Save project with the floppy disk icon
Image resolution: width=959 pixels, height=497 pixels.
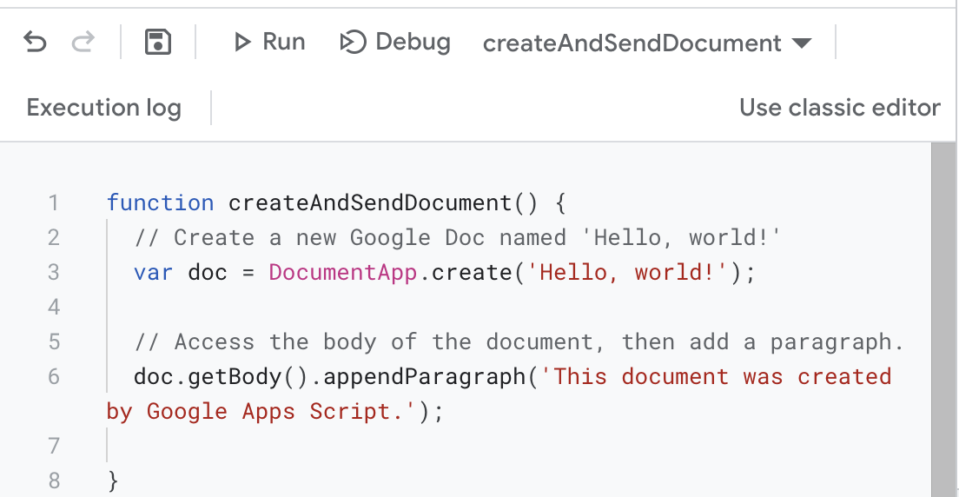tap(158, 43)
